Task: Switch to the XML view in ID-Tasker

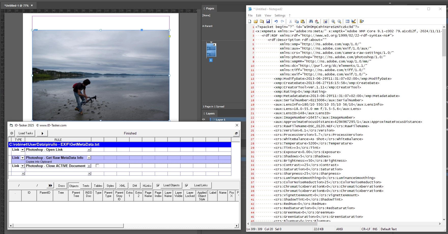Action: point(122,186)
